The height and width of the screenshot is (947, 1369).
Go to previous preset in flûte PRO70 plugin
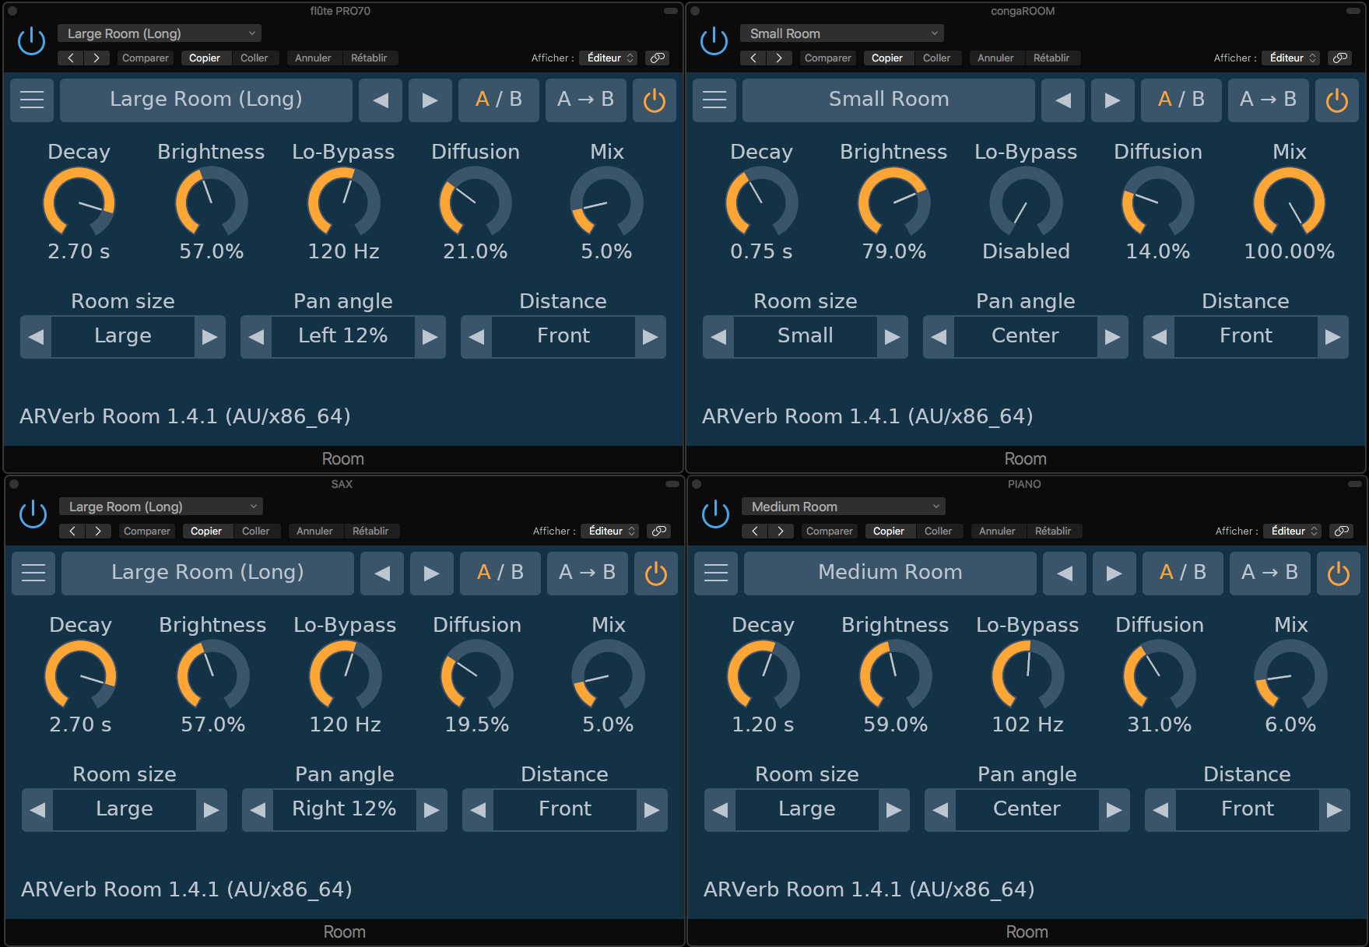click(381, 100)
